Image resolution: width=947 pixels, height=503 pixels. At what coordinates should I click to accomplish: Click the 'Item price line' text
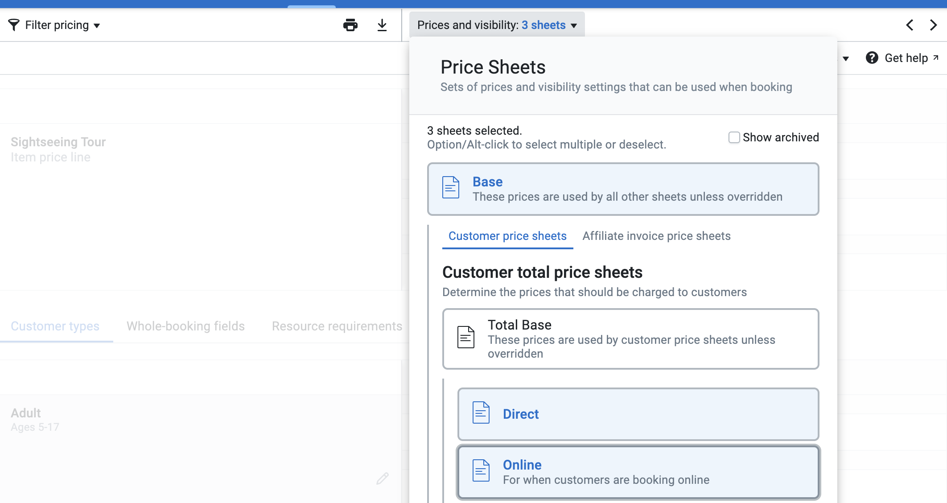[x=50, y=157]
